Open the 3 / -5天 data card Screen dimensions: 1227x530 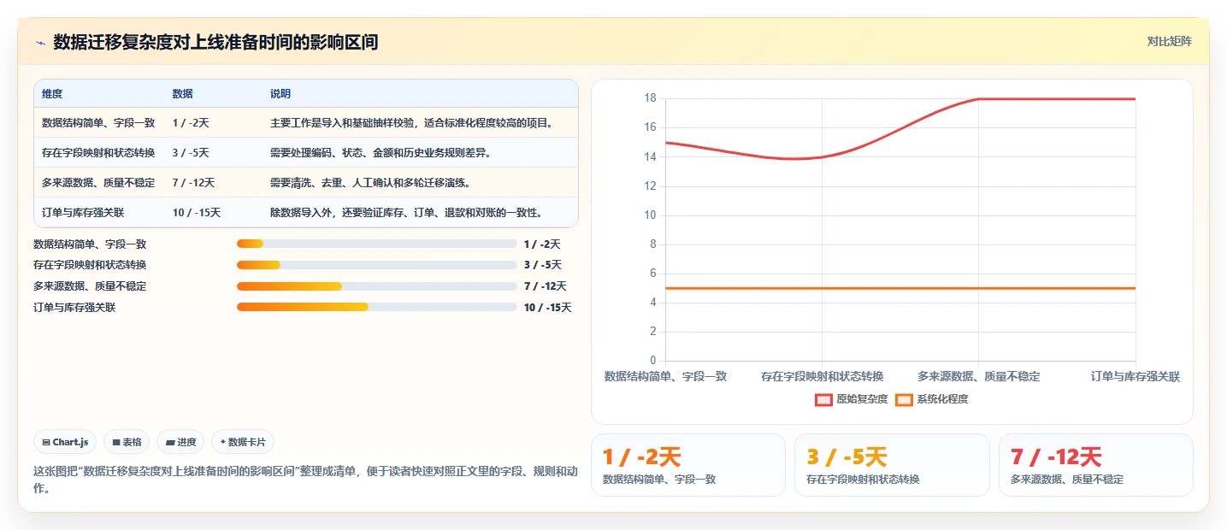(x=892, y=465)
